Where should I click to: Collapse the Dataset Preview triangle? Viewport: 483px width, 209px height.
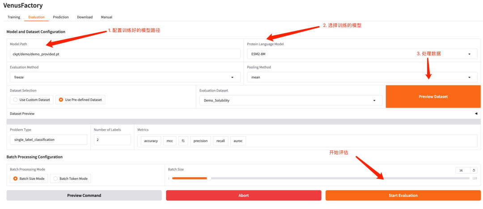tap(476, 114)
